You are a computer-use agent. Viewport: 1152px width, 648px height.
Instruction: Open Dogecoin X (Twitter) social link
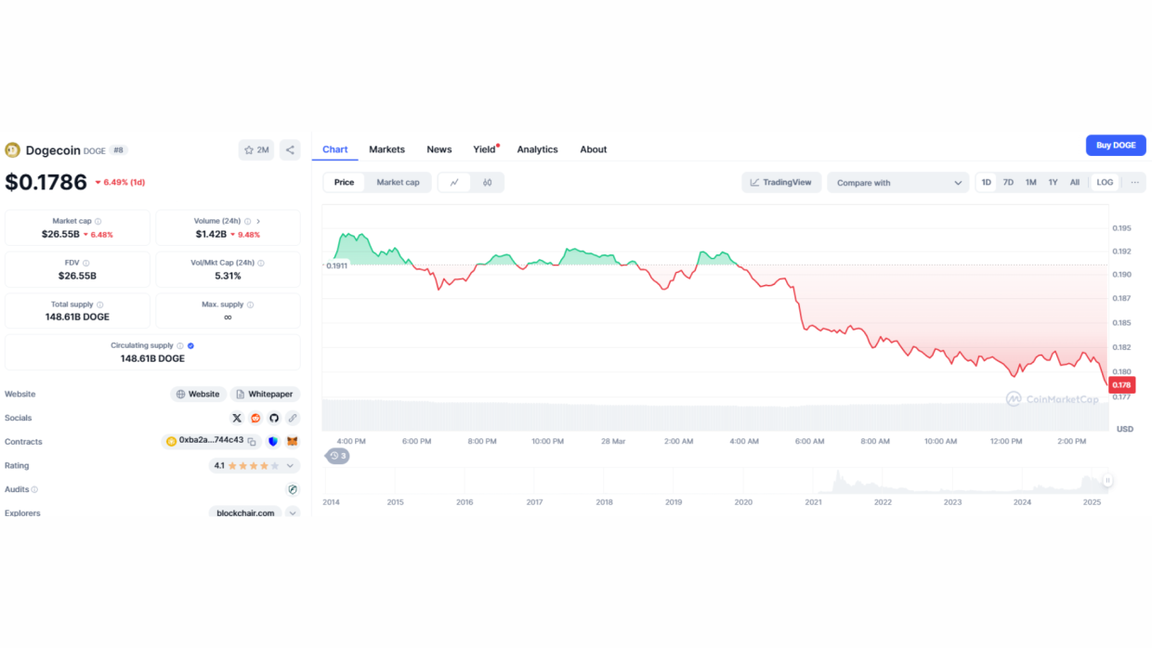point(237,419)
